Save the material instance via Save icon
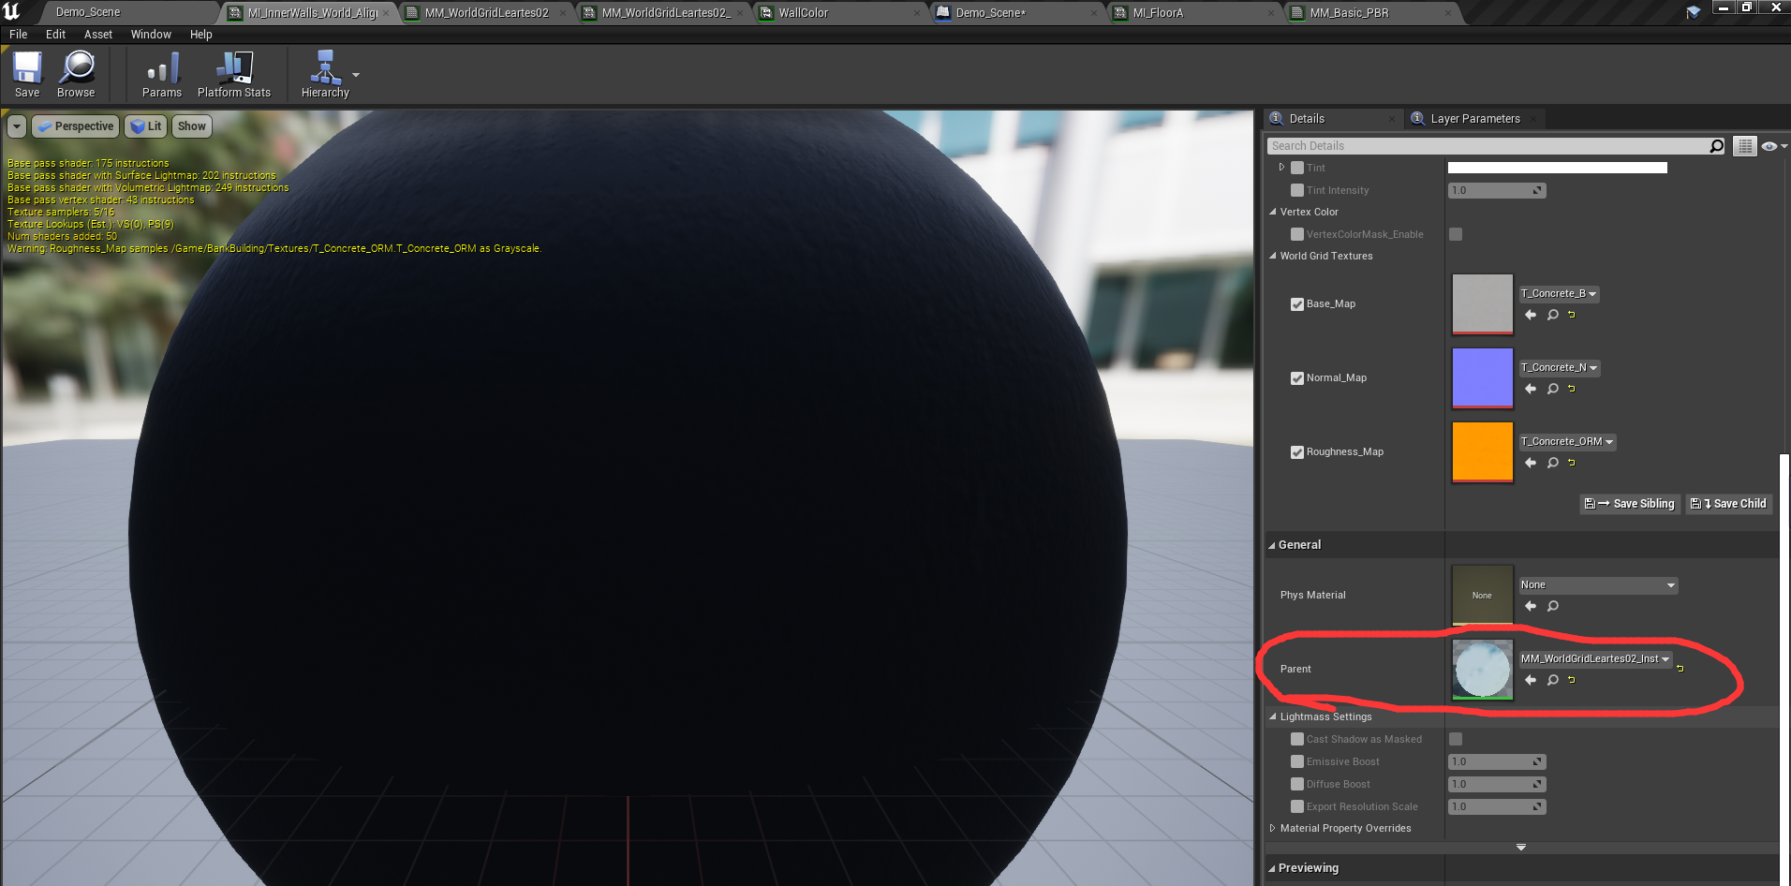This screenshot has width=1791, height=886. (x=27, y=74)
